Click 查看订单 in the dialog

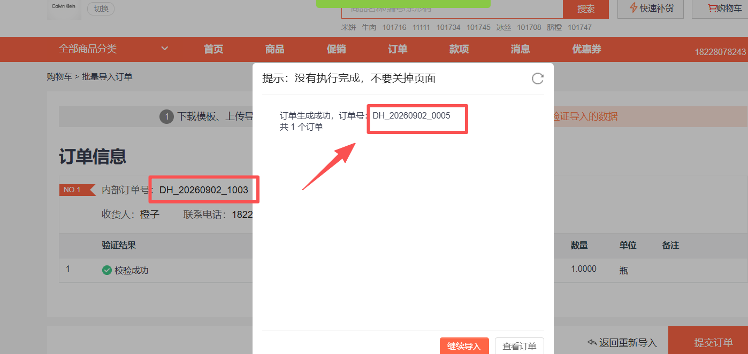point(520,346)
